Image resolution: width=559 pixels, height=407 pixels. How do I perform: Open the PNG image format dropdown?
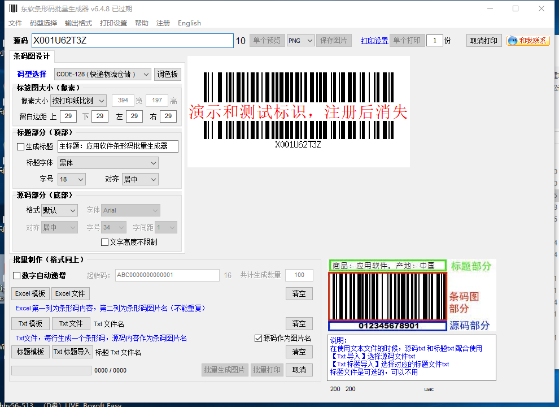tap(300, 41)
